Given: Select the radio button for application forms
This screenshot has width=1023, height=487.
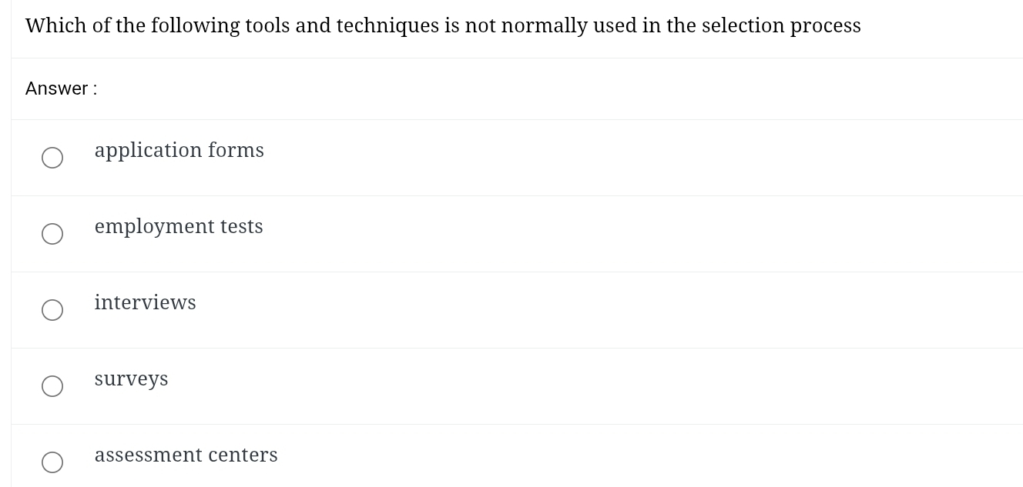Looking at the screenshot, I should 52,158.
